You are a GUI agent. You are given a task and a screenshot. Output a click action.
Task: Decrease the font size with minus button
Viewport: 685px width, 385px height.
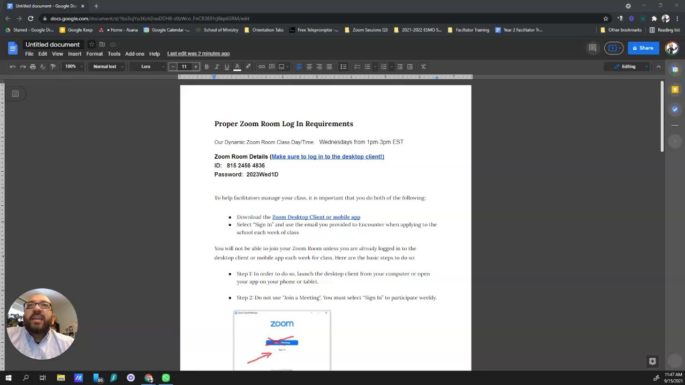pyautogui.click(x=173, y=67)
